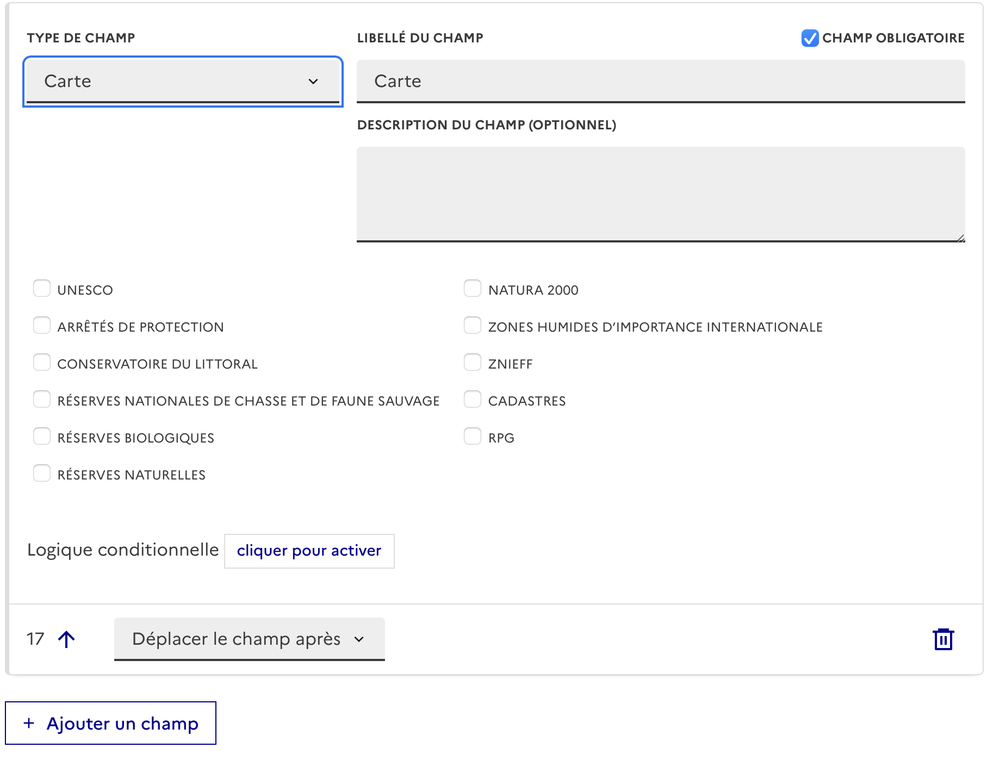The height and width of the screenshot is (760, 993).
Task: Enable the Cadastres checkbox
Action: 472,400
